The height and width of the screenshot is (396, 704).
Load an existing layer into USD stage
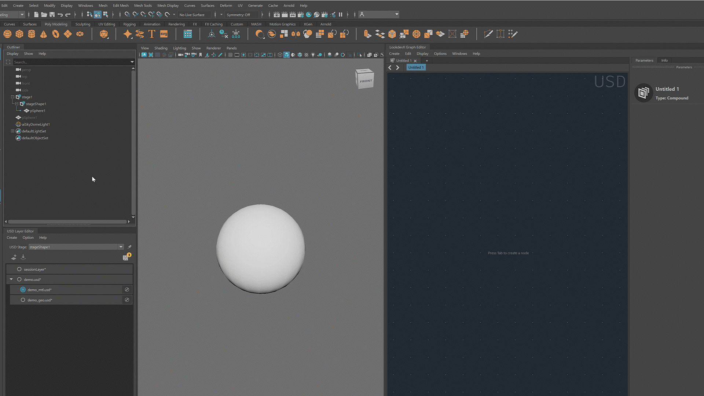[23, 257]
